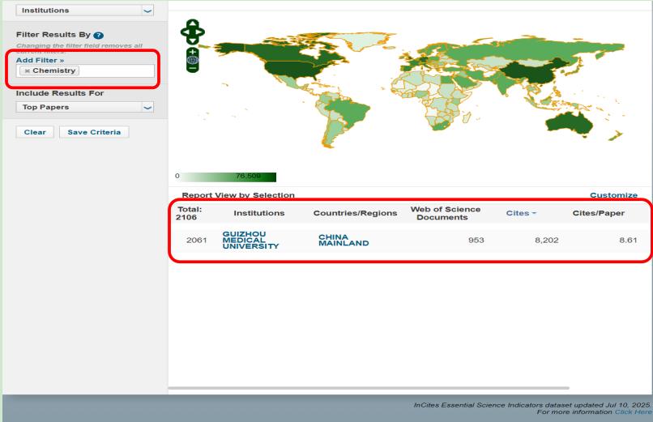Image resolution: width=653 pixels, height=422 pixels.
Task: Click the Include Results For label
Action: click(60, 93)
